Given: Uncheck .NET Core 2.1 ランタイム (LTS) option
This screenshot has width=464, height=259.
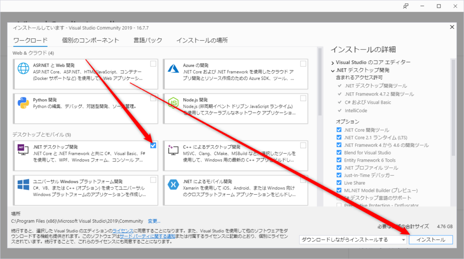Looking at the screenshot, I should tap(339, 138).
